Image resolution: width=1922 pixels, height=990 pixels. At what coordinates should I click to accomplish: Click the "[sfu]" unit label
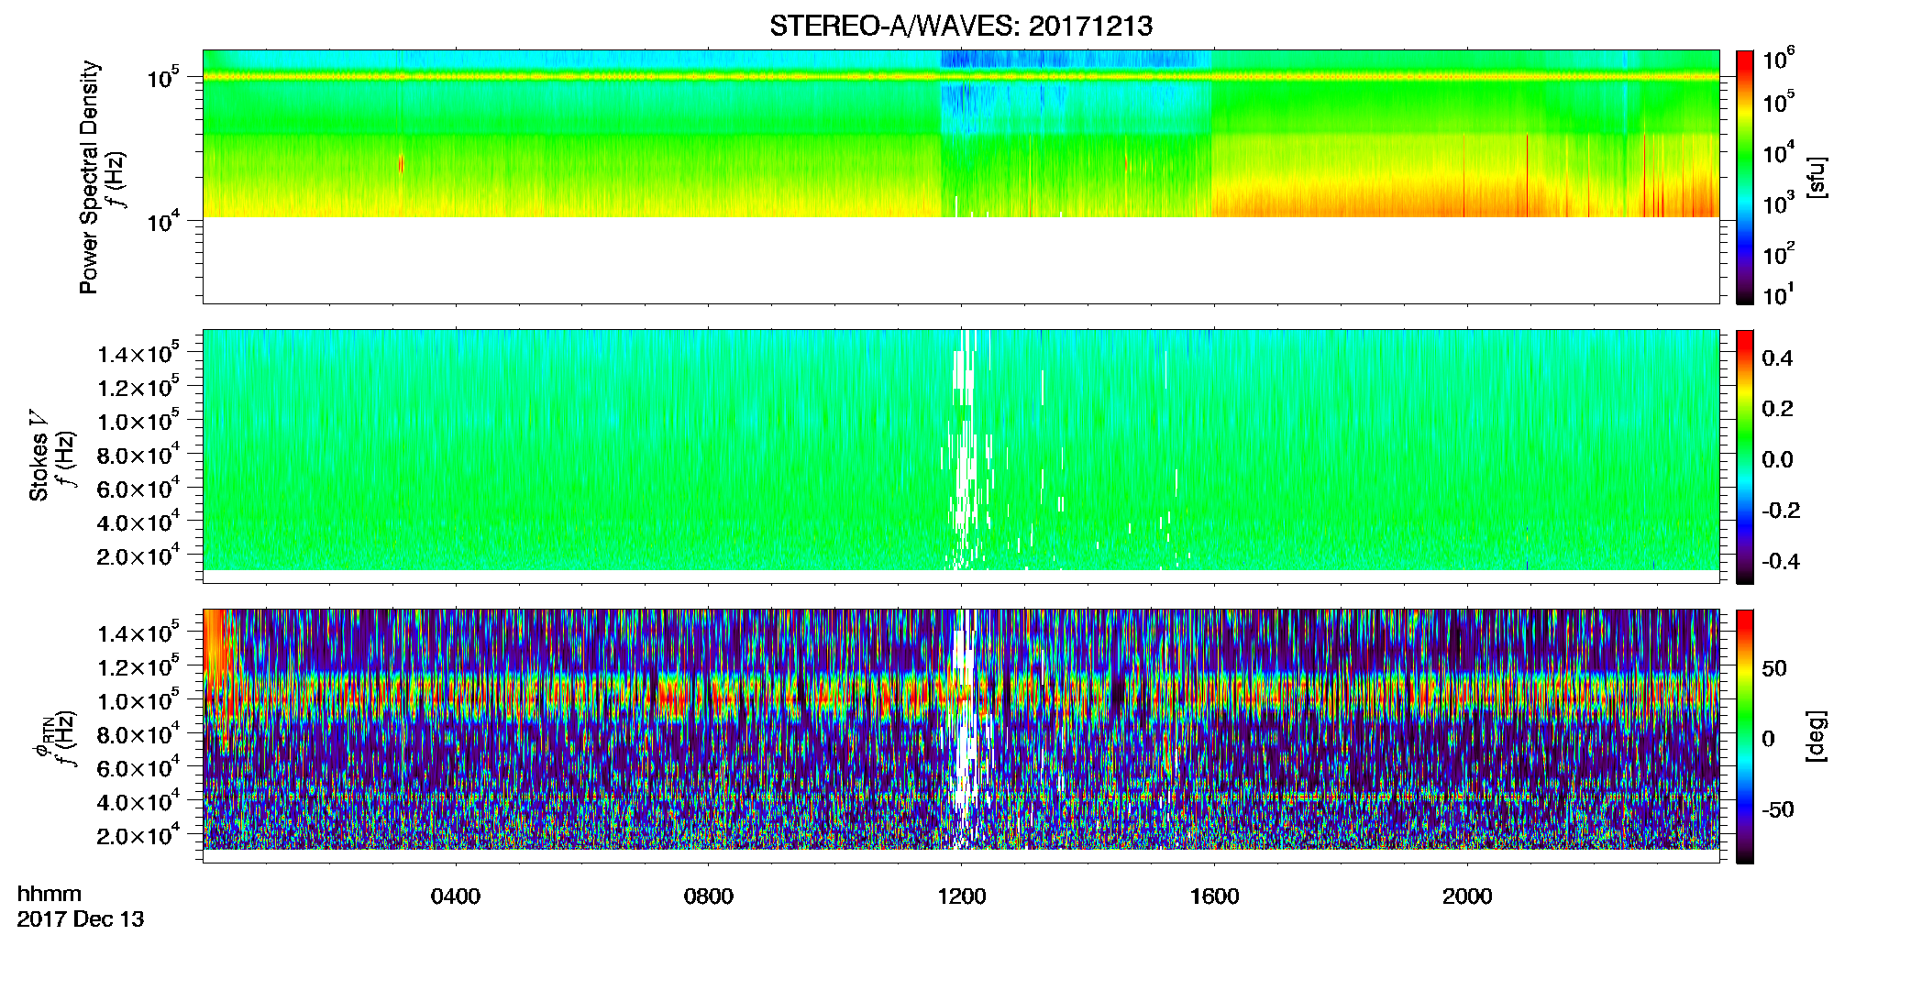pos(1816,177)
